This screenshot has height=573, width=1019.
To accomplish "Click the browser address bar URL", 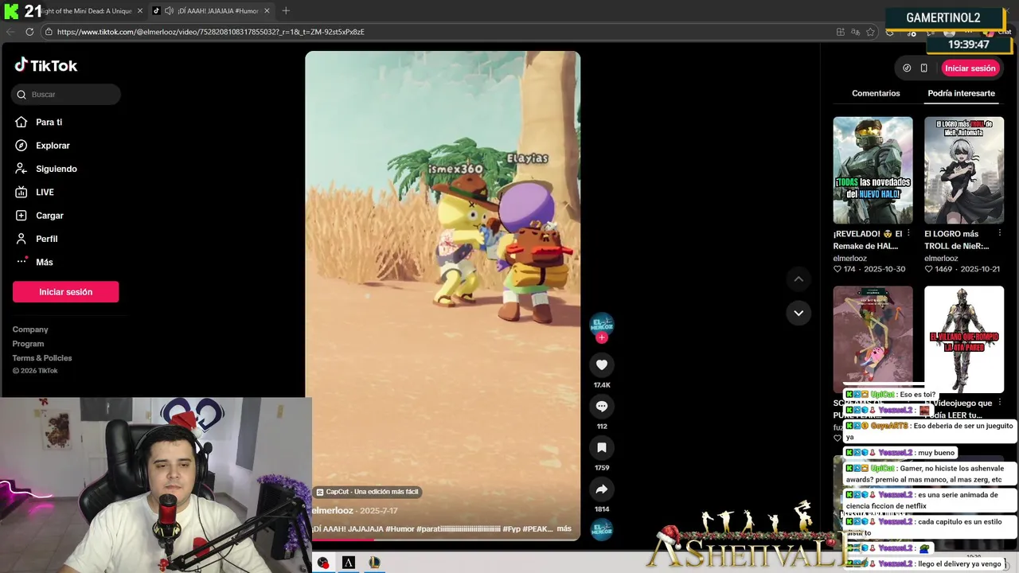I will (210, 32).
